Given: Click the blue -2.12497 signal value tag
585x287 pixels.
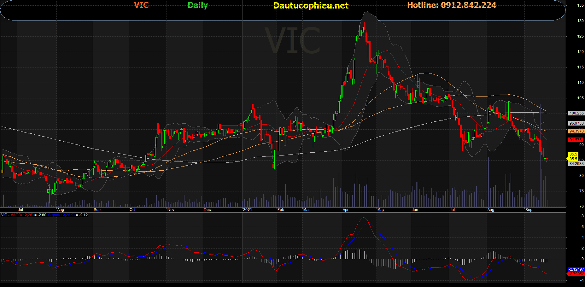Looking at the screenshot, I should point(576,269).
